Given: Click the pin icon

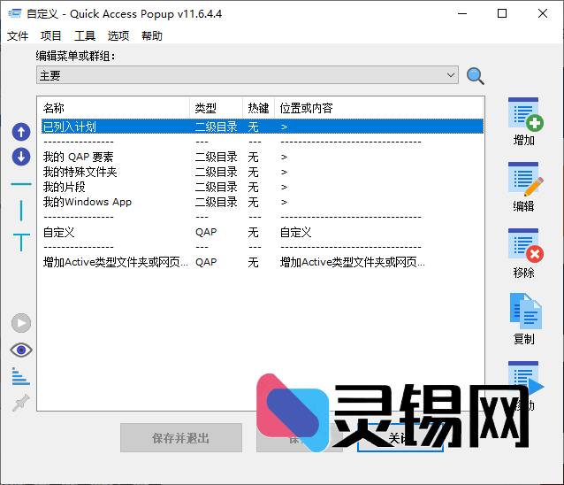Looking at the screenshot, I should tap(21, 403).
